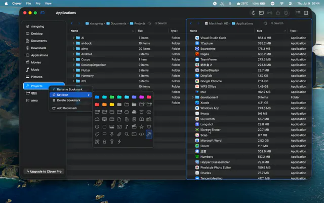Screen dimensions: 324x203
Task: Pick the magenta folder color
Action: 142,97
